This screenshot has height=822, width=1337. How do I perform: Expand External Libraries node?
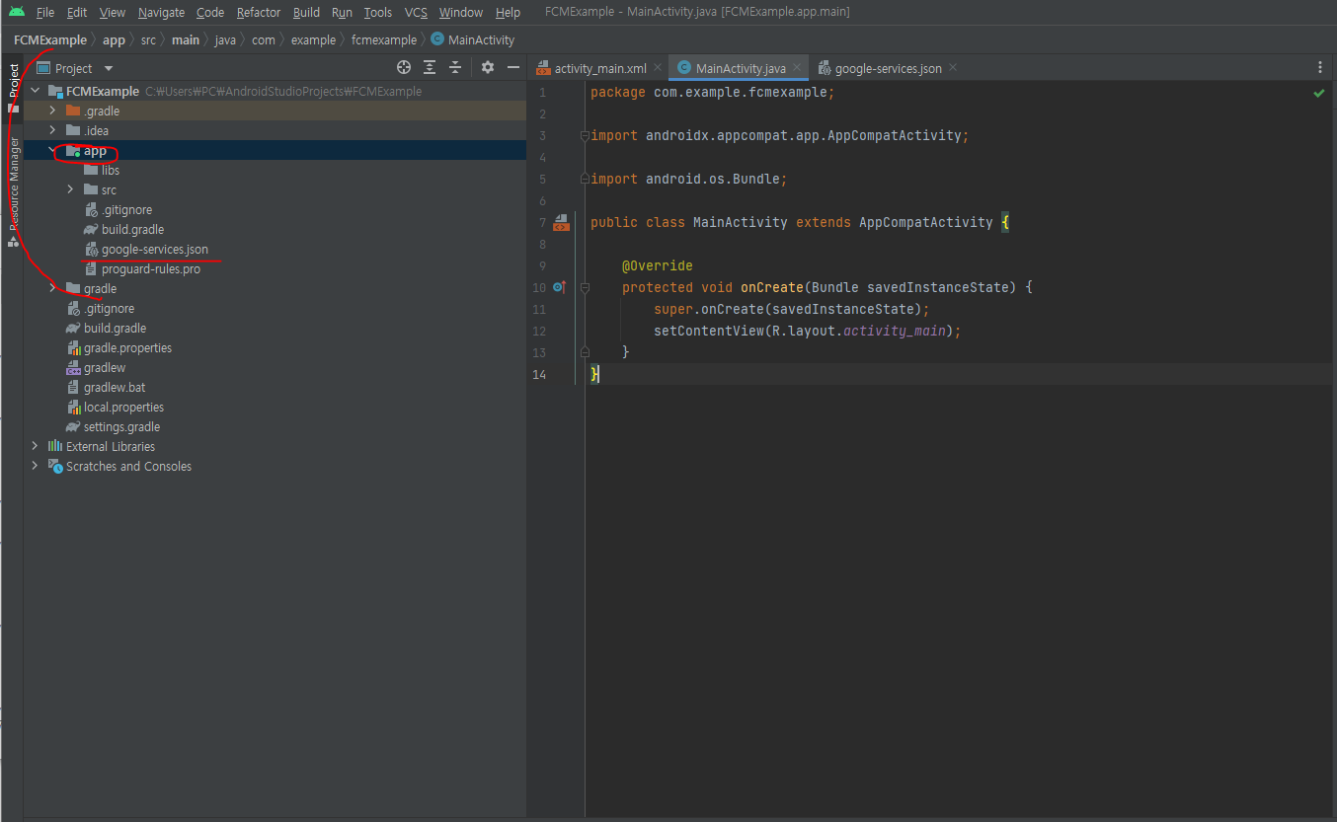(36, 446)
